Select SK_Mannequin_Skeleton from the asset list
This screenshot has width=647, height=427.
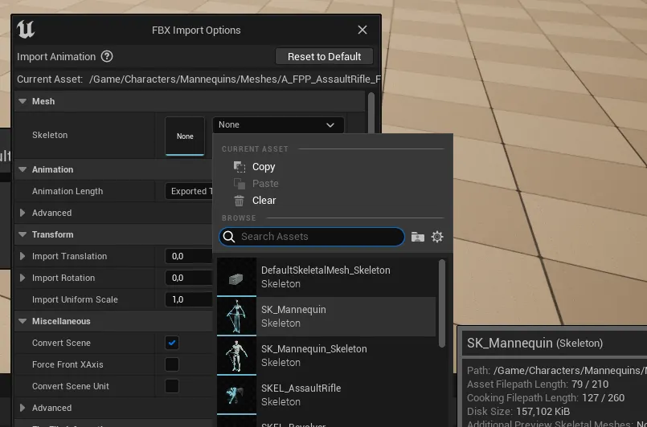[x=313, y=356]
